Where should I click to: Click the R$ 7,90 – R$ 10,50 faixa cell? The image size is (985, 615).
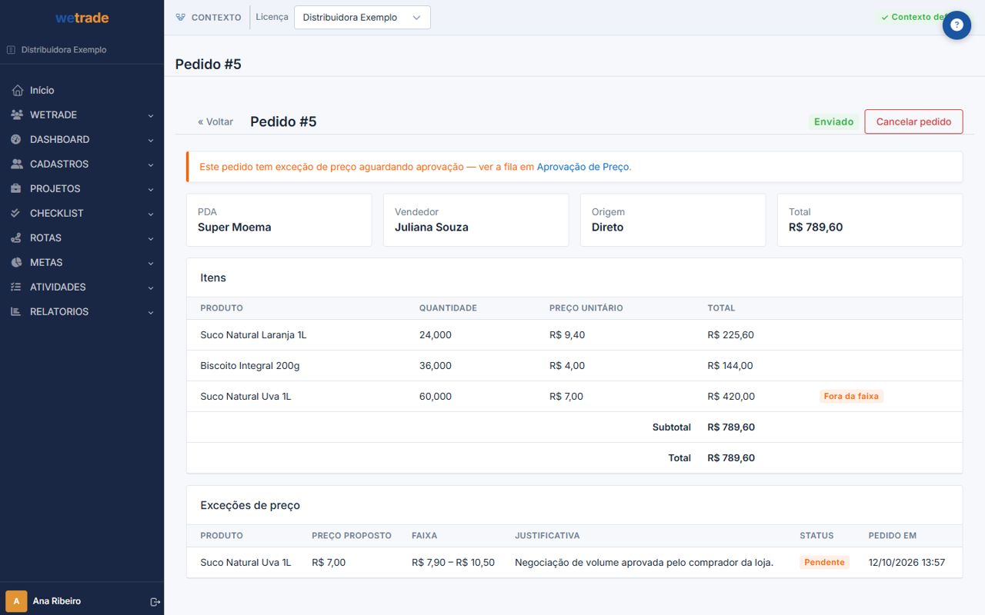[453, 563]
